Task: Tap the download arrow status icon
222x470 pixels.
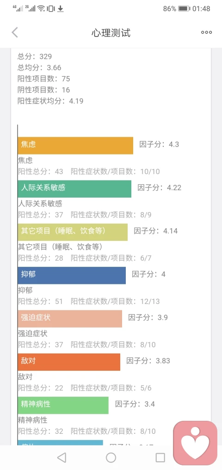Action: [60, 9]
